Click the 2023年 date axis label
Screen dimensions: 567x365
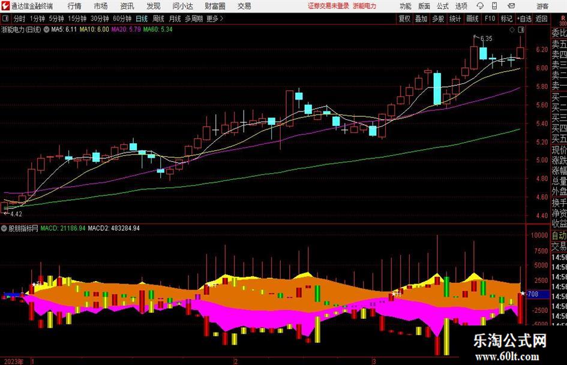coord(14,361)
